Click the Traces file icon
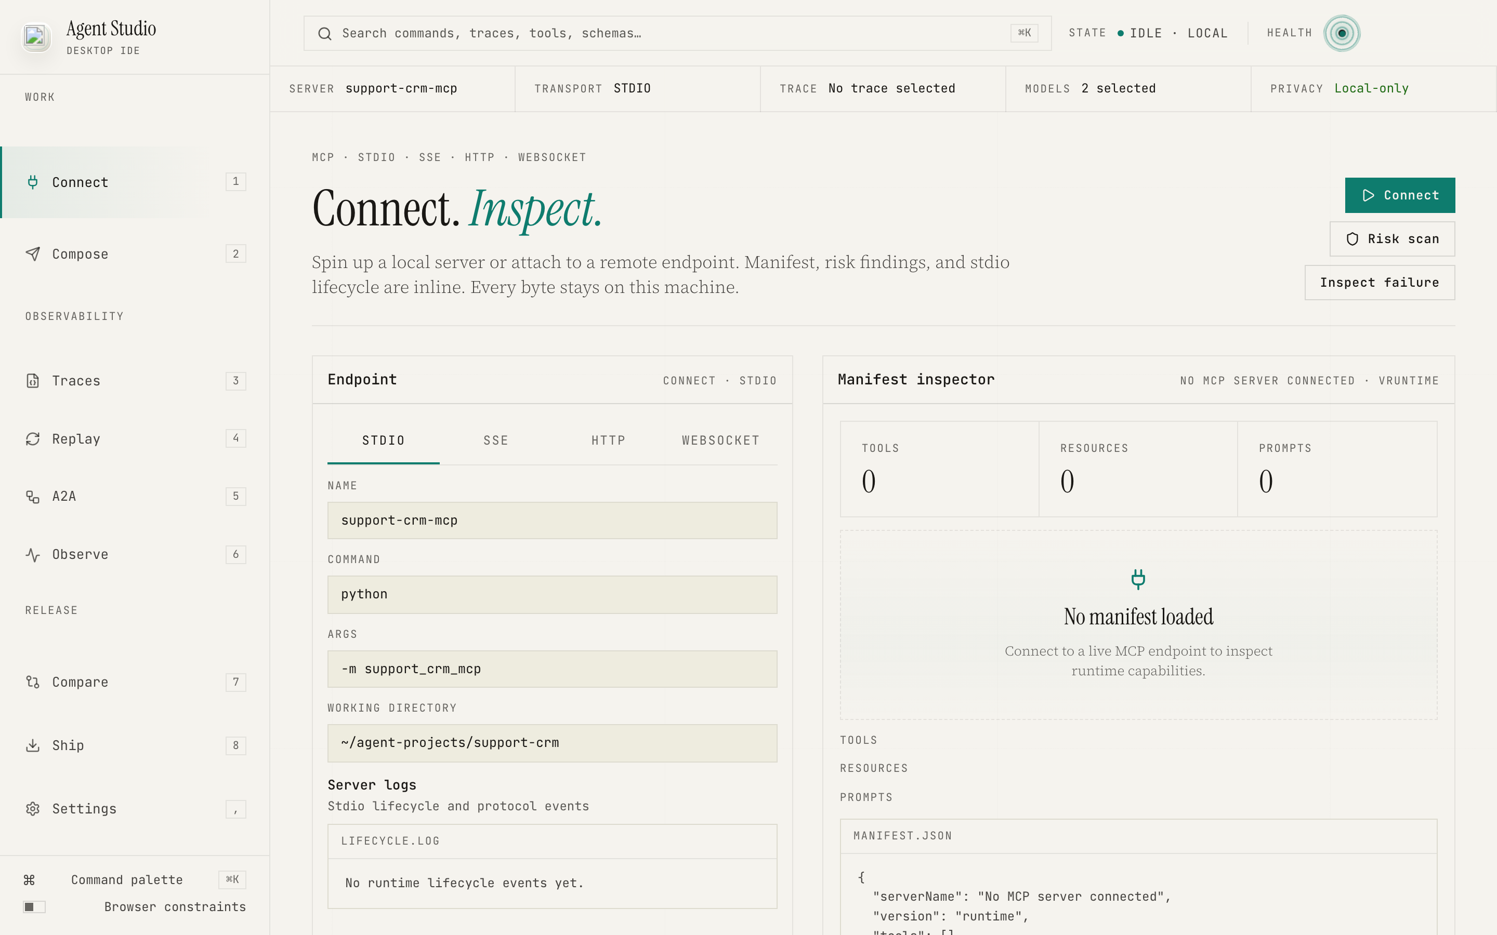 tap(33, 381)
